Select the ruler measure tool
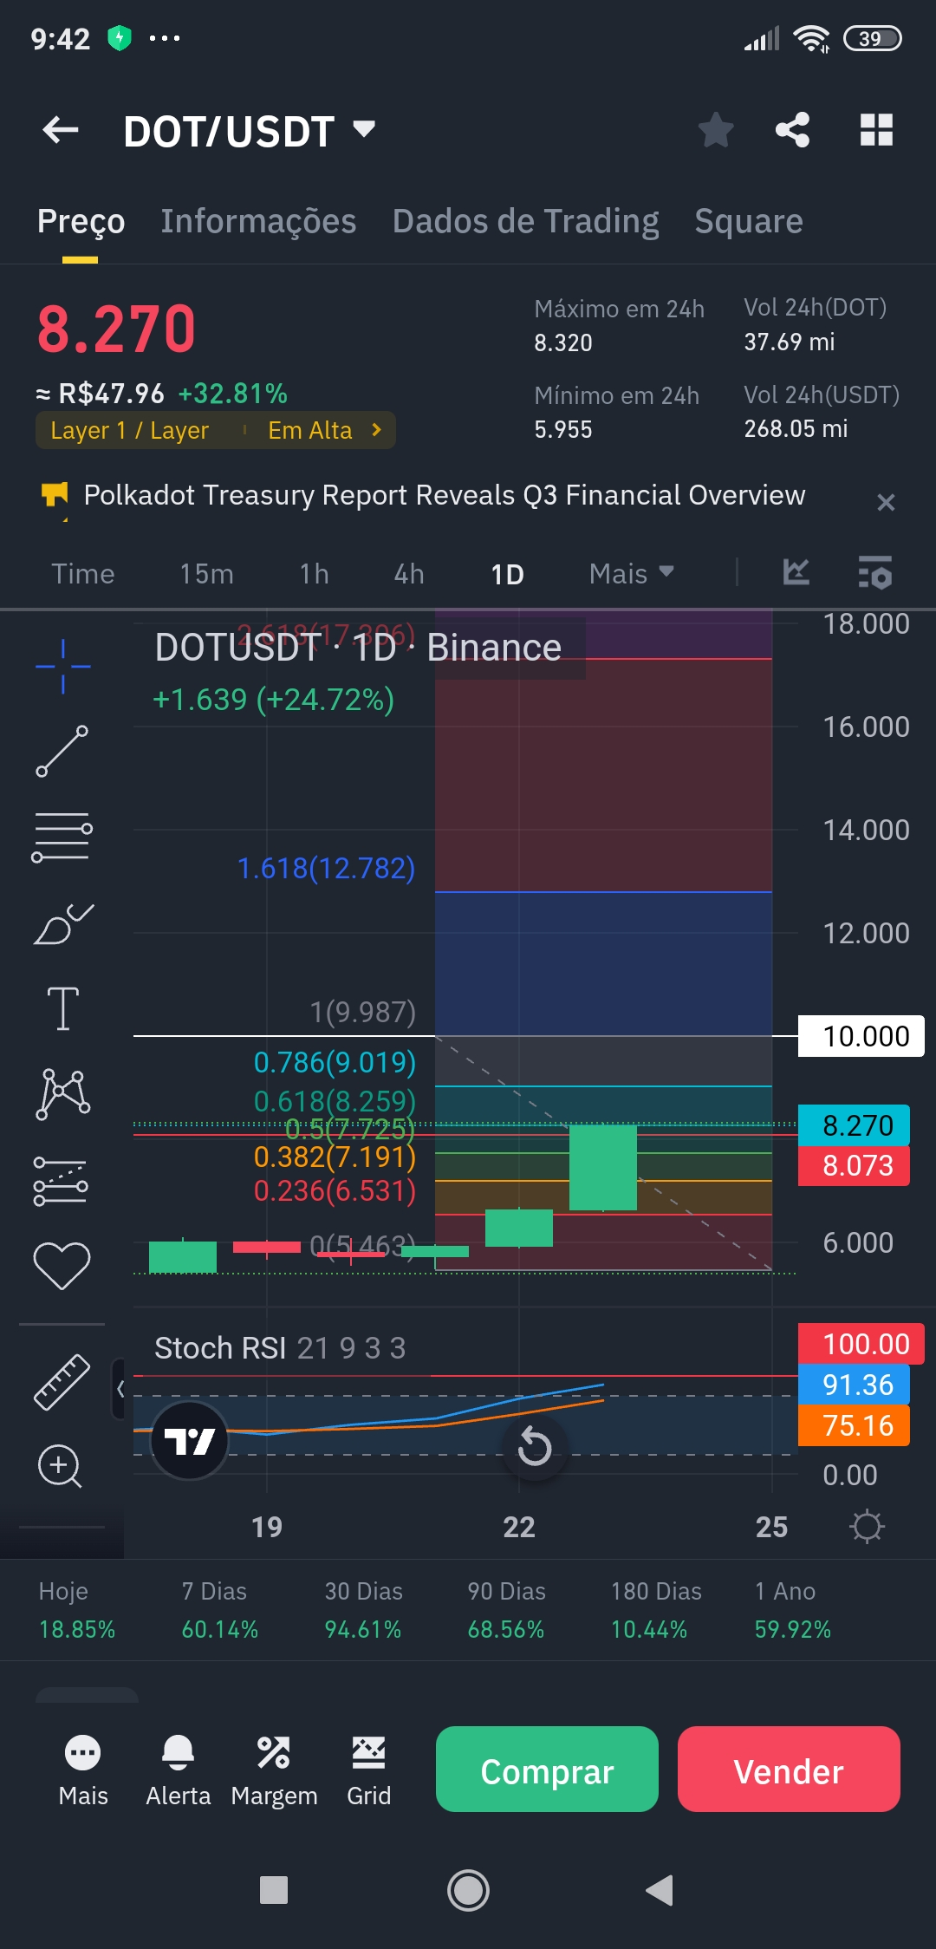This screenshot has height=1949, width=936. (62, 1381)
